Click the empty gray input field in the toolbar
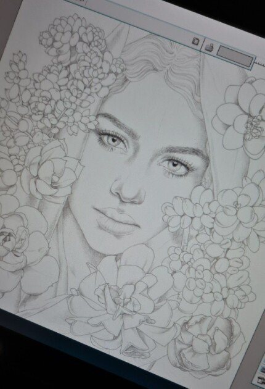The height and width of the screenshot is (389, 265). [235, 57]
